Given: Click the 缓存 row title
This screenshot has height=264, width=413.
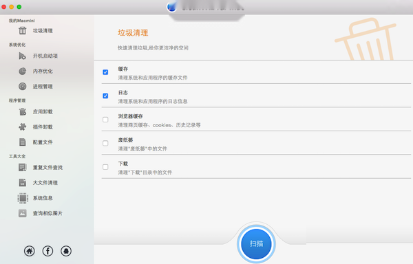Looking at the screenshot, I should (123, 69).
